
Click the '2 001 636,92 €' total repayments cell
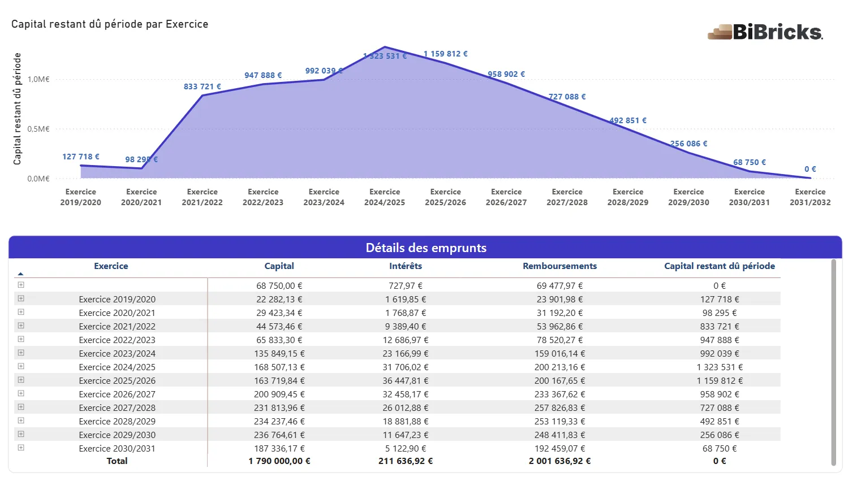560,461
